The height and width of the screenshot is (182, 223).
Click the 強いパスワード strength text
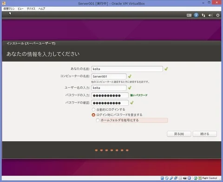pos(139,95)
